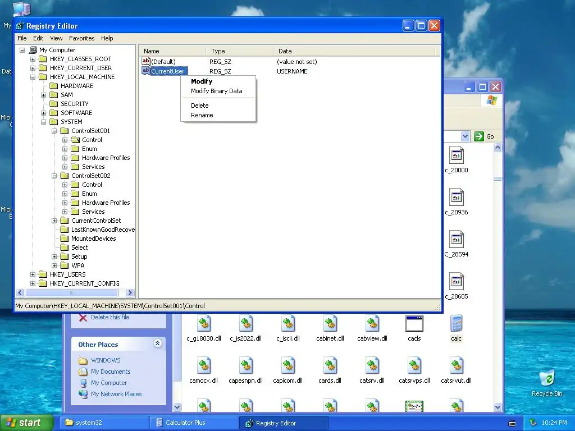Select LastKnownGoodRecovery key

coord(103,230)
